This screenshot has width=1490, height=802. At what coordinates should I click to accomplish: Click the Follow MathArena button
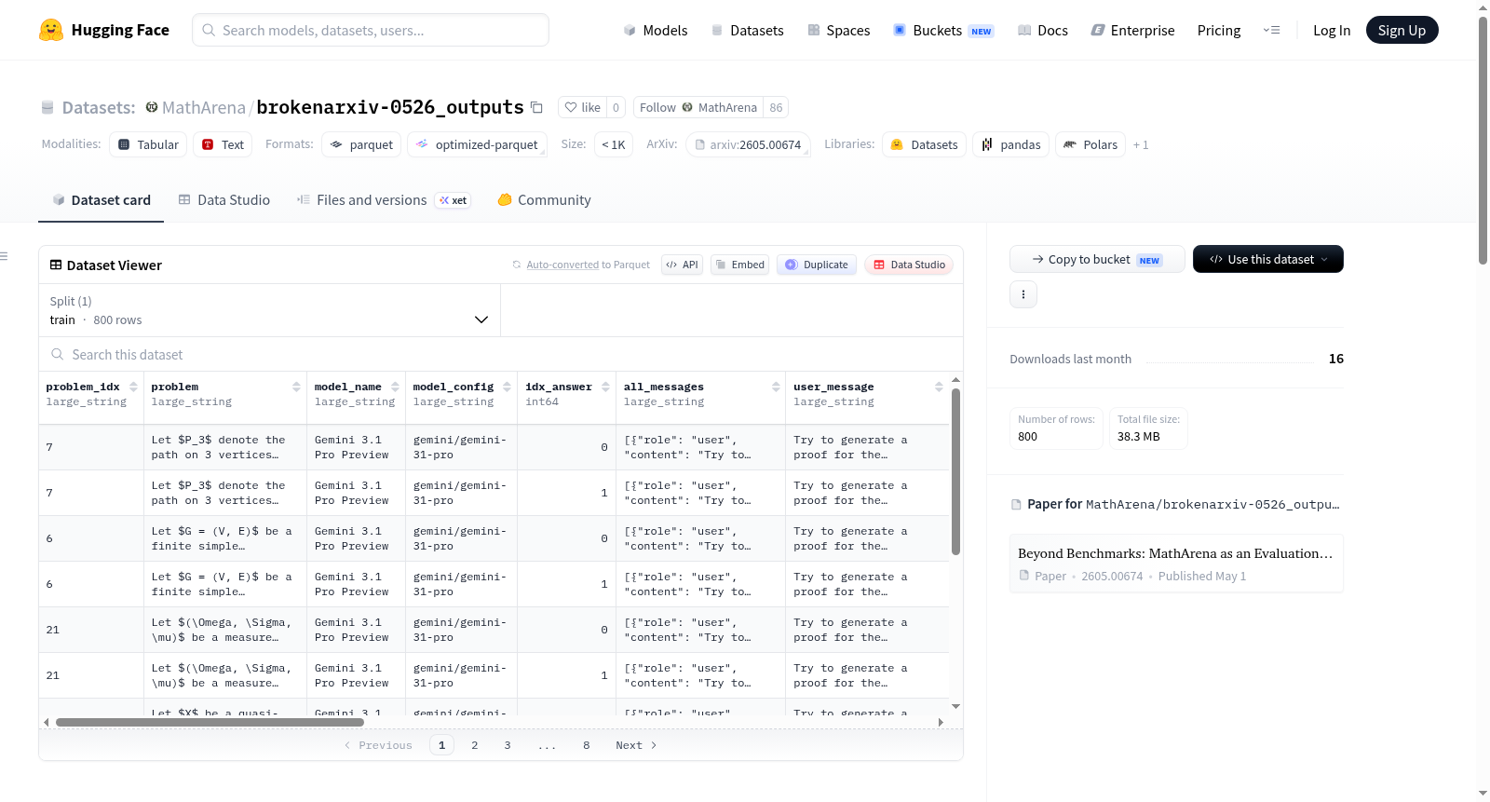click(698, 107)
